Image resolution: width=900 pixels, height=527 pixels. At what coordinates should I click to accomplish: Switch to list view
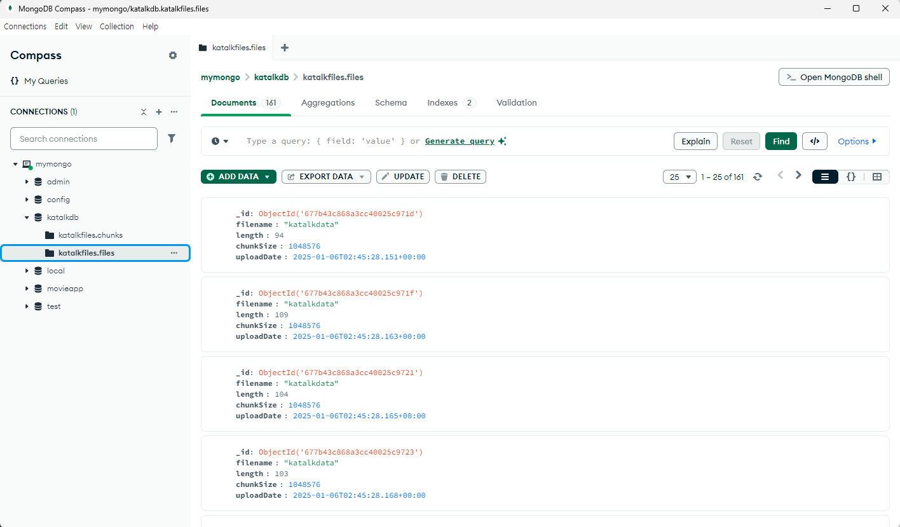(x=825, y=177)
